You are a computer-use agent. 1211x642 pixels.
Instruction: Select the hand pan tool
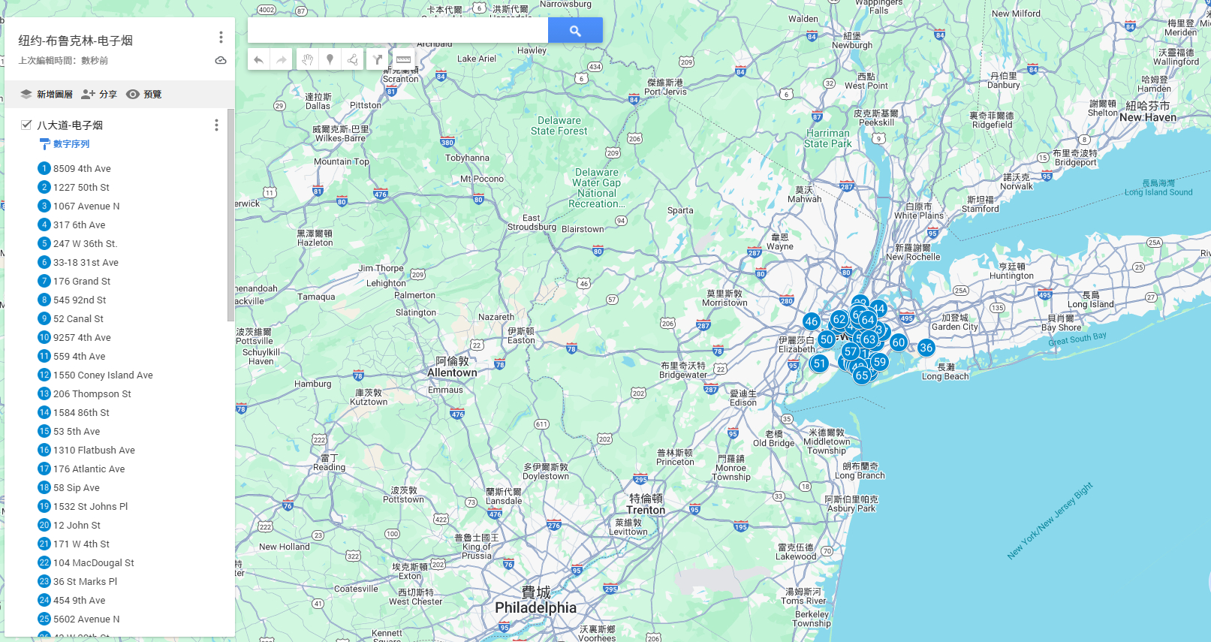[x=307, y=60]
